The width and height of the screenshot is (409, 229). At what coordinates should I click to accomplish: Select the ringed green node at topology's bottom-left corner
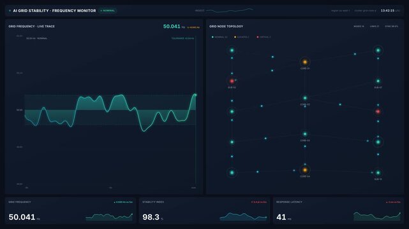point(232,172)
